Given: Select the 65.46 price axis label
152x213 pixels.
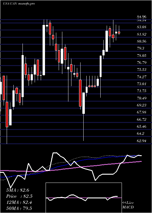Looking at the screenshot, I should [142, 127].
